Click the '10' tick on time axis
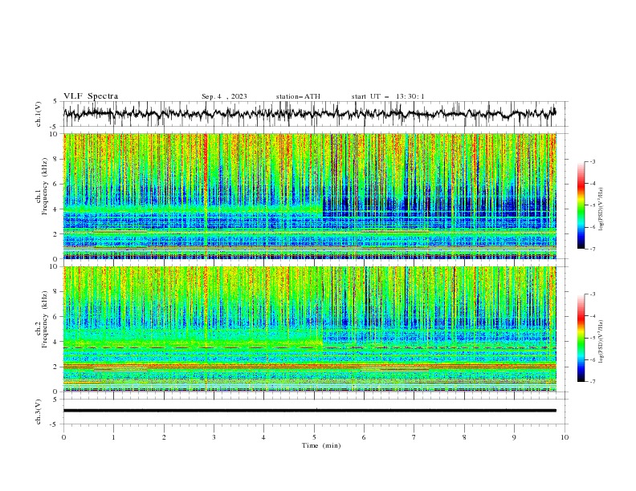 [x=565, y=437]
